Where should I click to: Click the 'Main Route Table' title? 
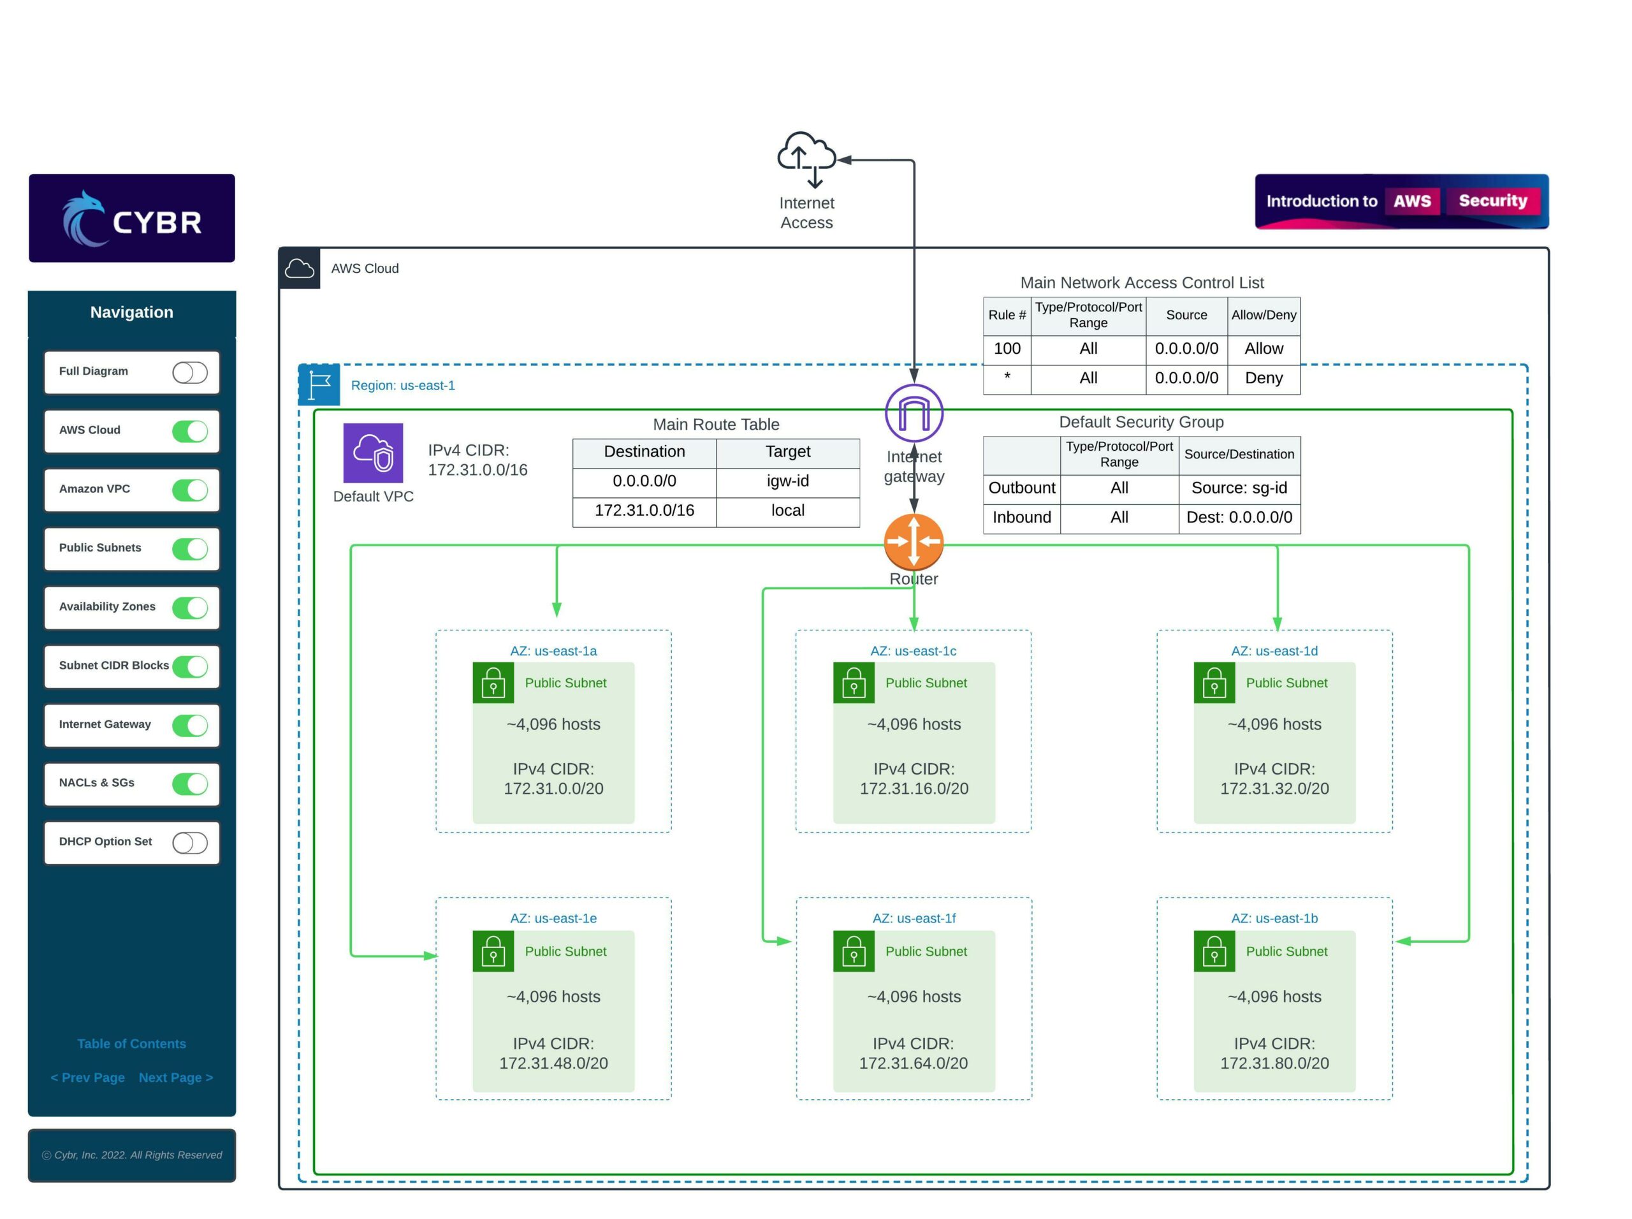716,424
